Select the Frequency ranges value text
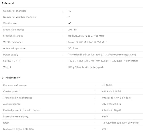143x133 pixels. point(86,36)
